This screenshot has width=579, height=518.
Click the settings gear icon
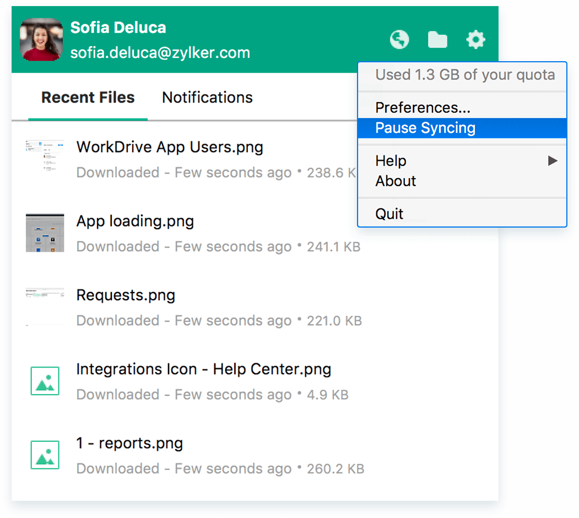[x=475, y=40]
